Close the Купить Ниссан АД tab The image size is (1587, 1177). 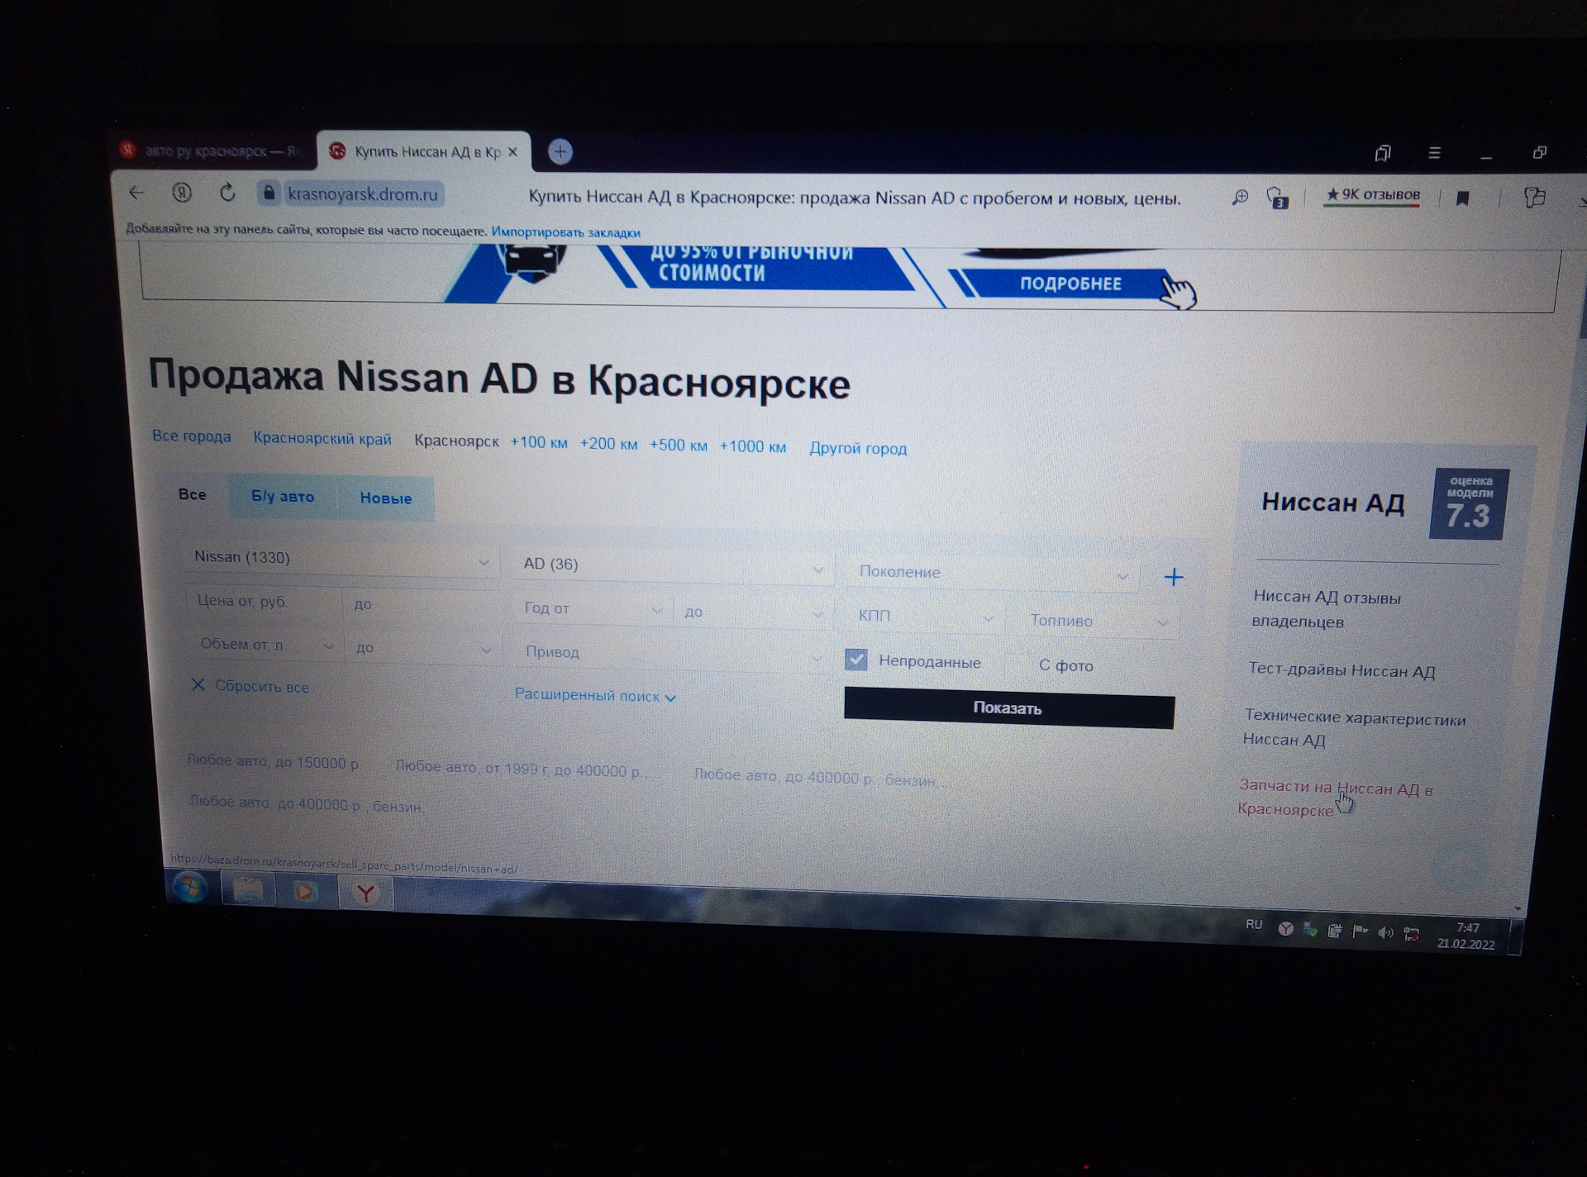512,152
